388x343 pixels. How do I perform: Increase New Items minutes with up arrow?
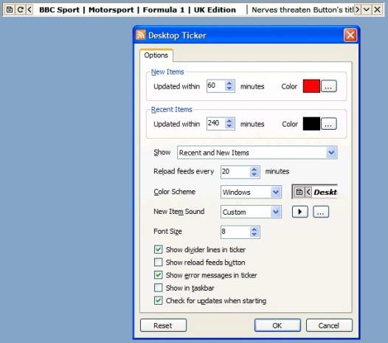(x=229, y=83)
